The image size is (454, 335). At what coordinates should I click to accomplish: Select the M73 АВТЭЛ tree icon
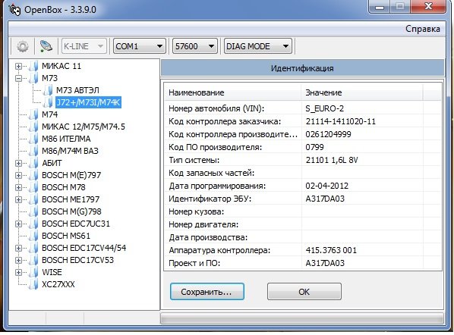coord(48,90)
